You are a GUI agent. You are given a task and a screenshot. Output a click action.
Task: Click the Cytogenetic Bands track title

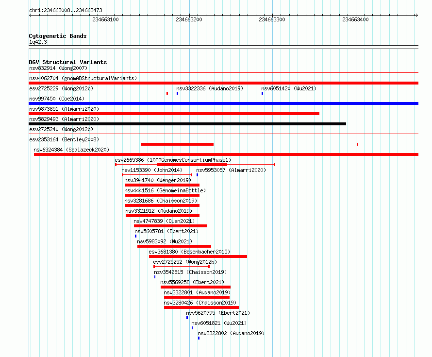click(x=58, y=36)
